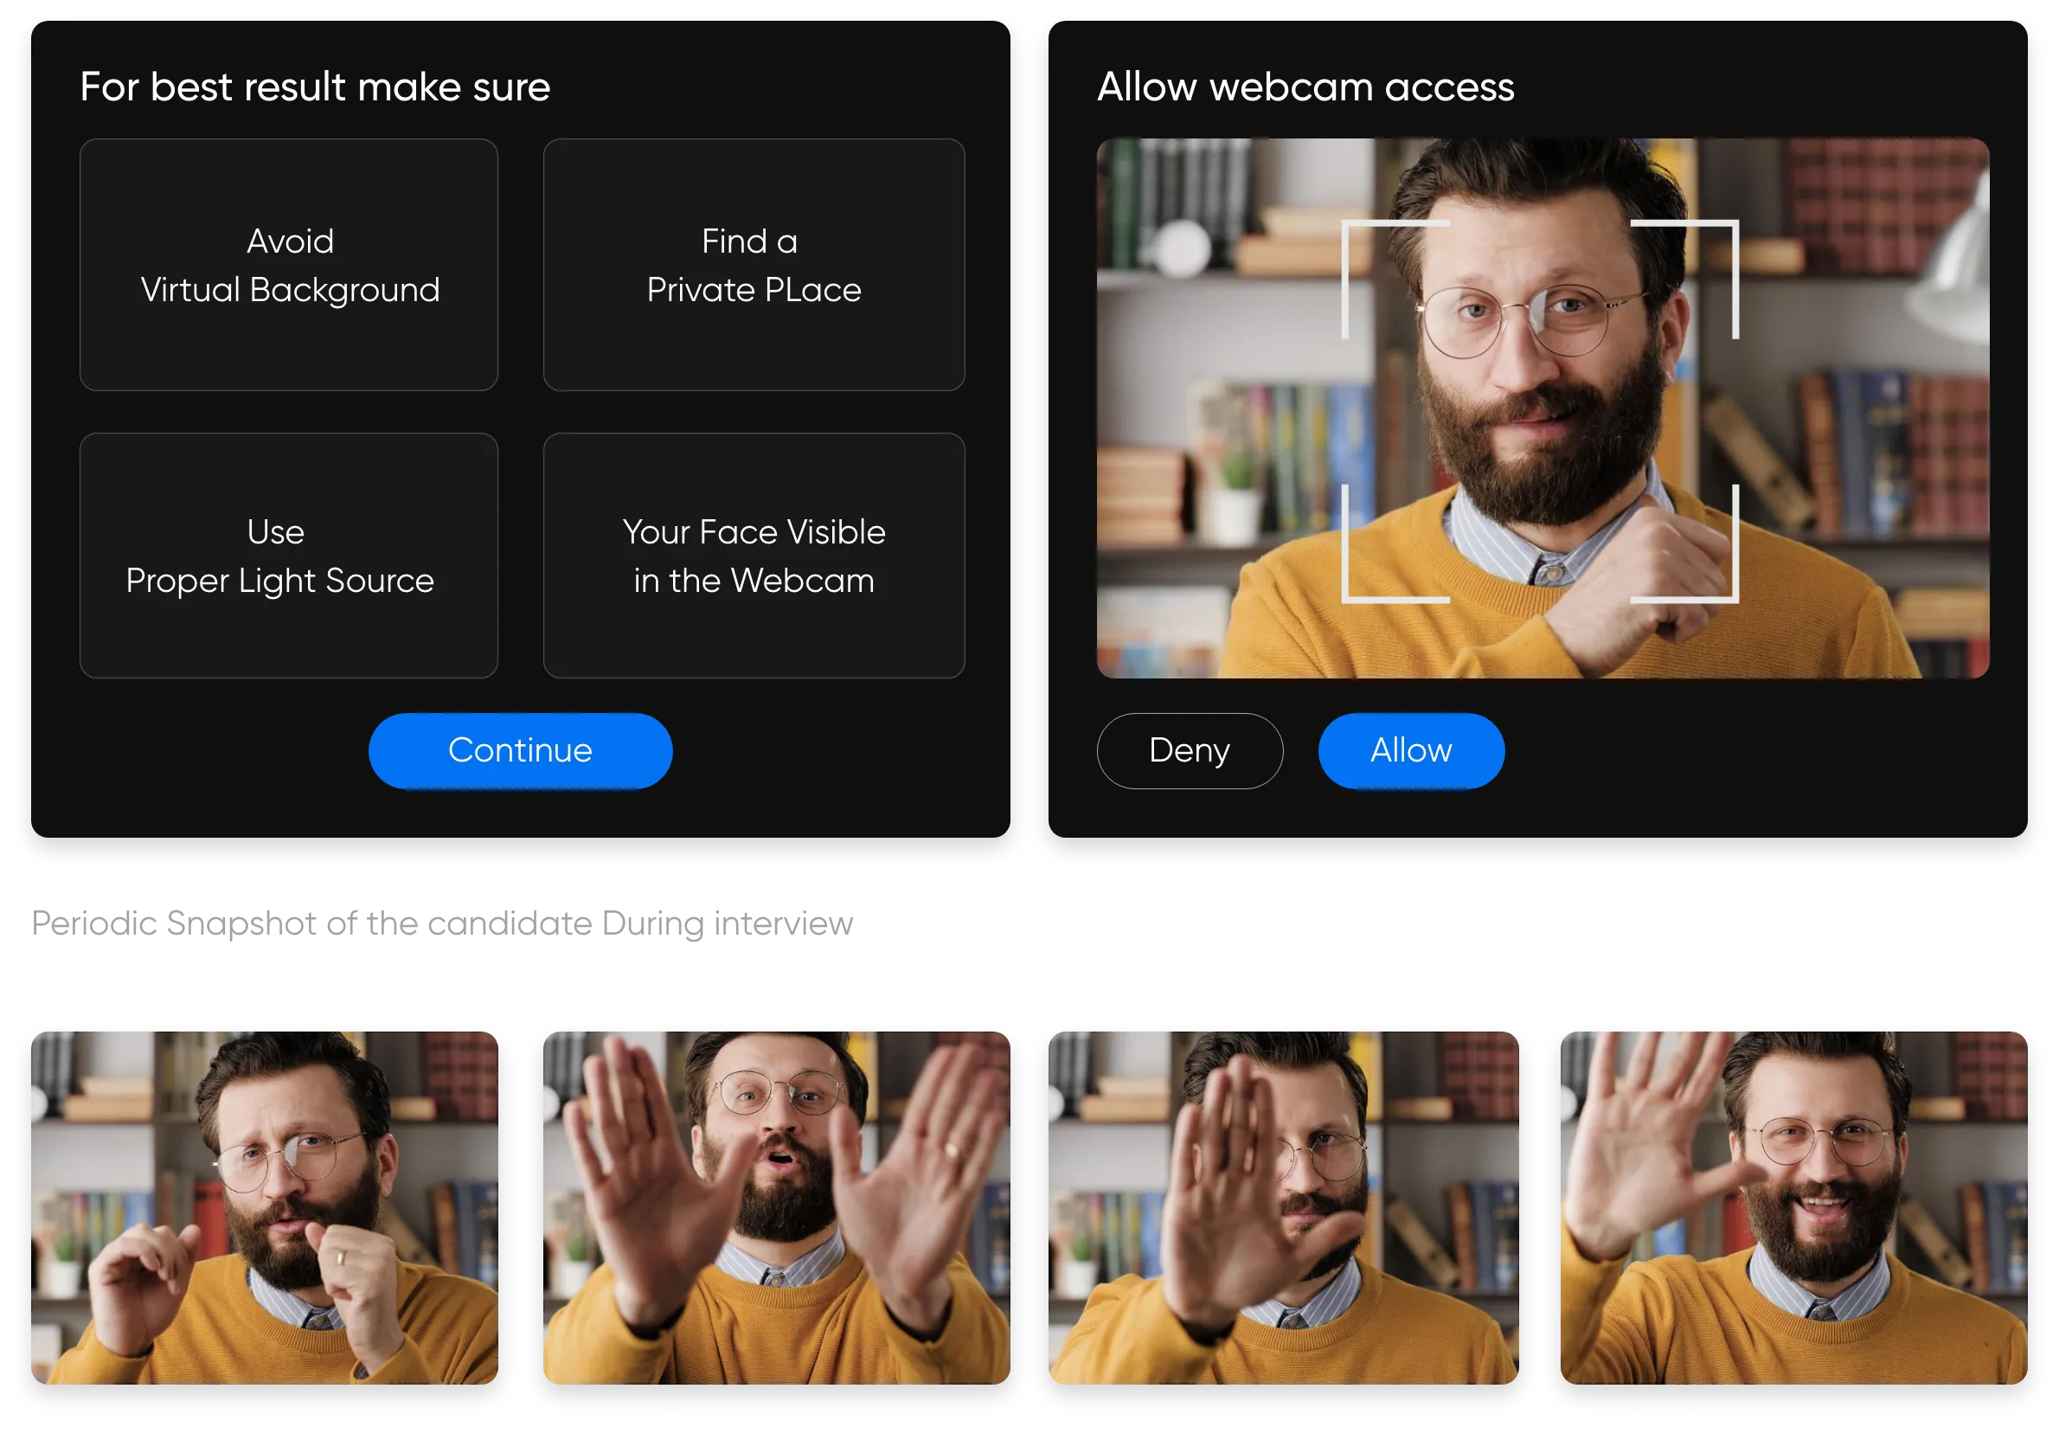Click the Use Proper Light Source card
This screenshot has width=2059, height=1440.
[x=289, y=556]
